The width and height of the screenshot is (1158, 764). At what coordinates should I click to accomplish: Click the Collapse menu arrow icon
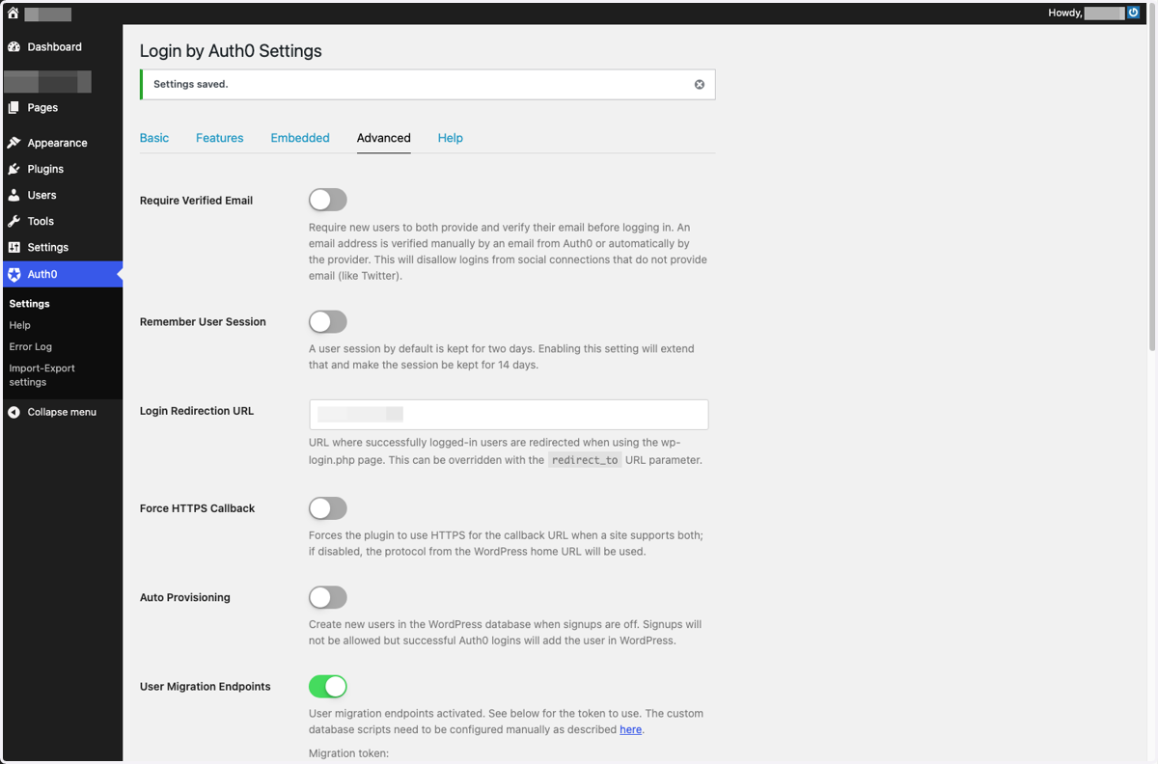tap(14, 412)
